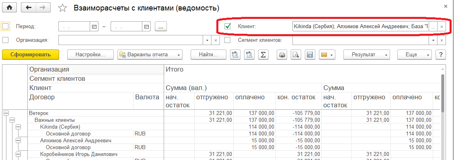
Task: Uncheck the Клиент filter checkbox
Action: [x=228, y=26]
